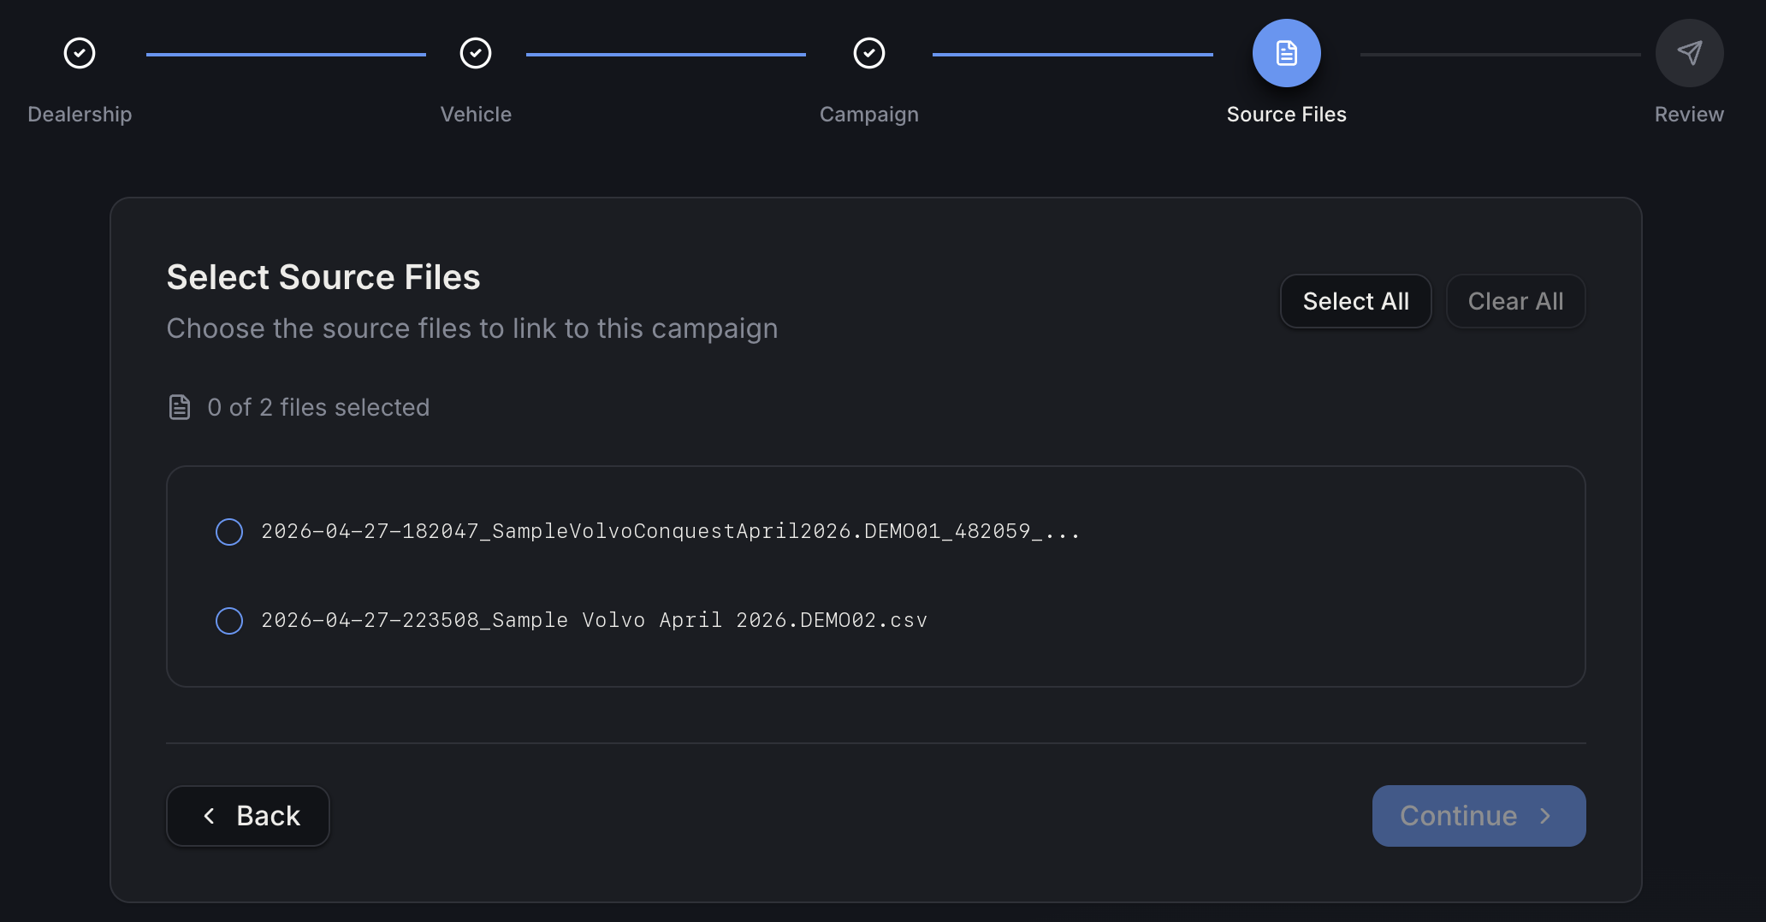Click the Vehicle step checkmark icon
1766x922 pixels.
(476, 53)
